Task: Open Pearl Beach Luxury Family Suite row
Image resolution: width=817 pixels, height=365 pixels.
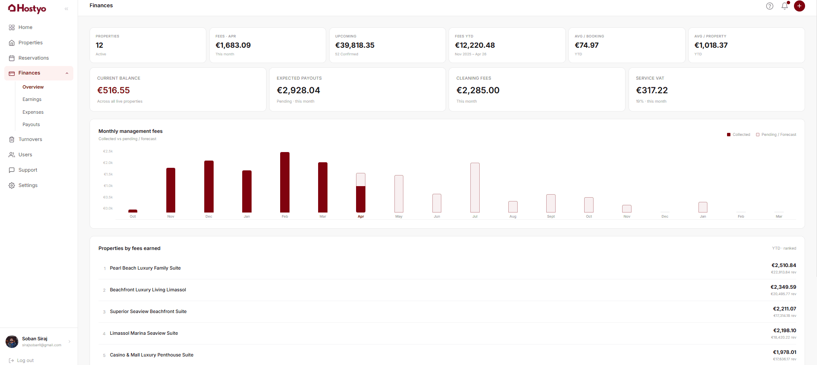Action: point(145,268)
